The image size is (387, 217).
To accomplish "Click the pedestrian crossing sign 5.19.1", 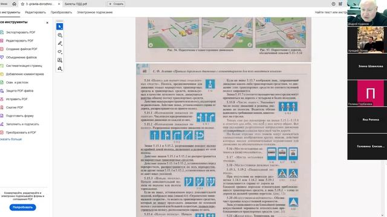I will (x=282, y=174).
